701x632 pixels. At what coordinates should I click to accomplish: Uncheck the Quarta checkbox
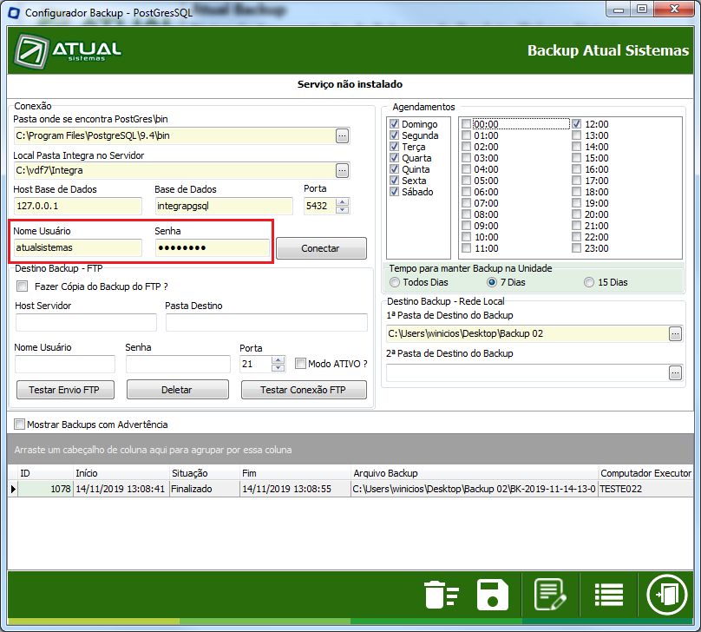(394, 157)
